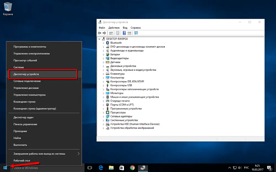This screenshot has height=172, width=276.
Task: Open Microsoft Edge from the taskbar
Action: click(100, 168)
